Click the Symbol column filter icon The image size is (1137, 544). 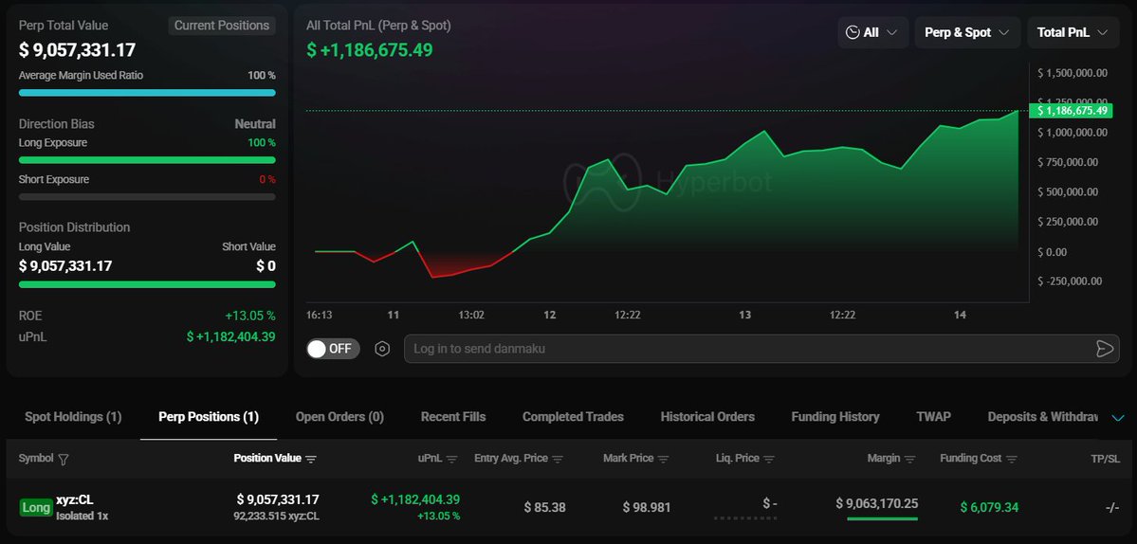64,460
